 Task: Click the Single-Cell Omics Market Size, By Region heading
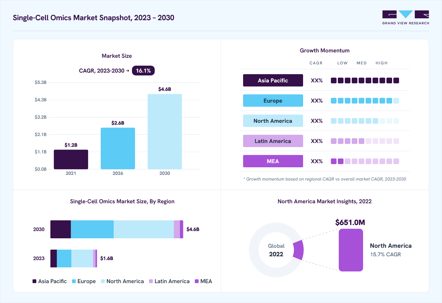pos(122,201)
